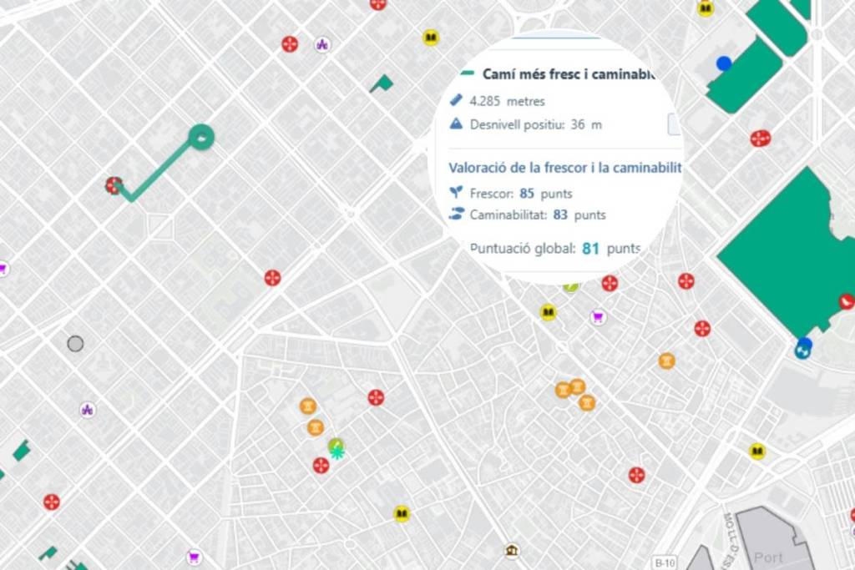The image size is (855, 570).
Task: Open the purple shopping cart icon at the map's bottom edge
Action: pyautogui.click(x=194, y=557)
